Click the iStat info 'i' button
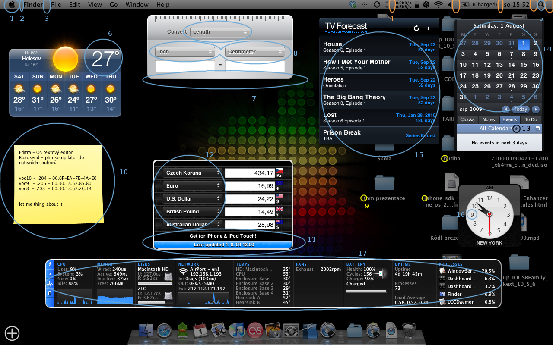 50,264
